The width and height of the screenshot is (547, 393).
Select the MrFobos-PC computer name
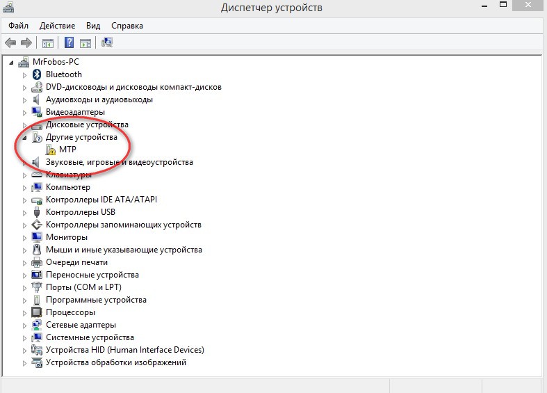pyautogui.click(x=56, y=62)
